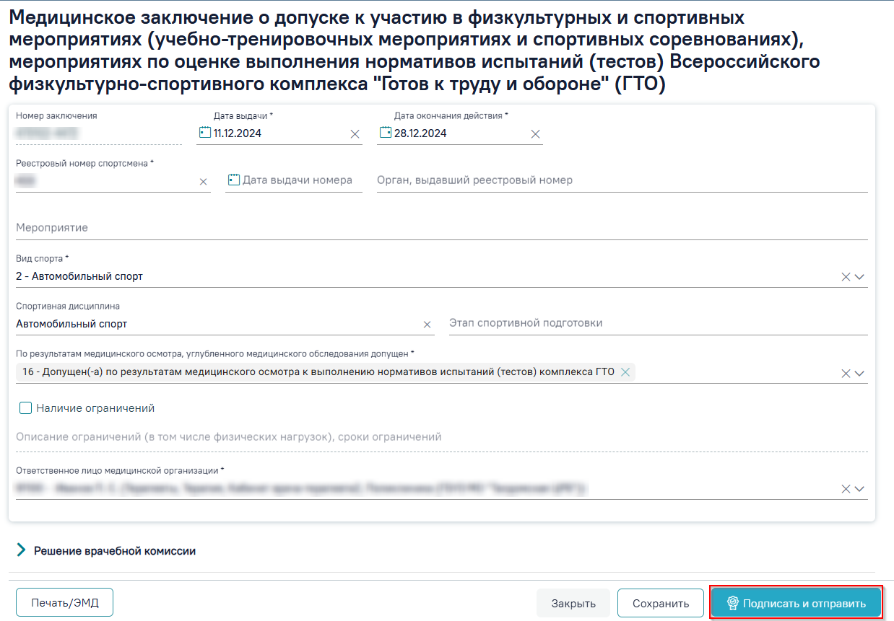Open Ответственное лицо dropdown arrow
This screenshot has width=894, height=621.
click(x=859, y=489)
